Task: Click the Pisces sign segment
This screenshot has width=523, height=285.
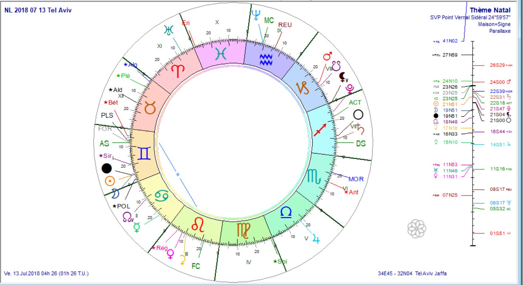Action: click(221, 54)
